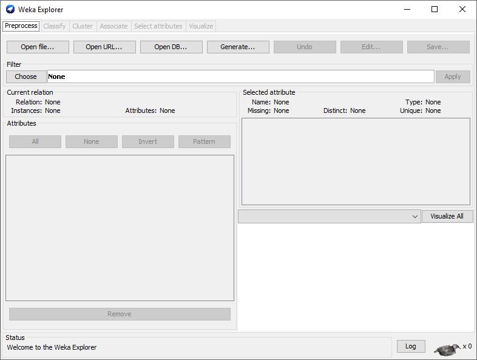Switch to the Preprocess tab
Image resolution: width=477 pixels, height=360 pixels.
[21, 26]
